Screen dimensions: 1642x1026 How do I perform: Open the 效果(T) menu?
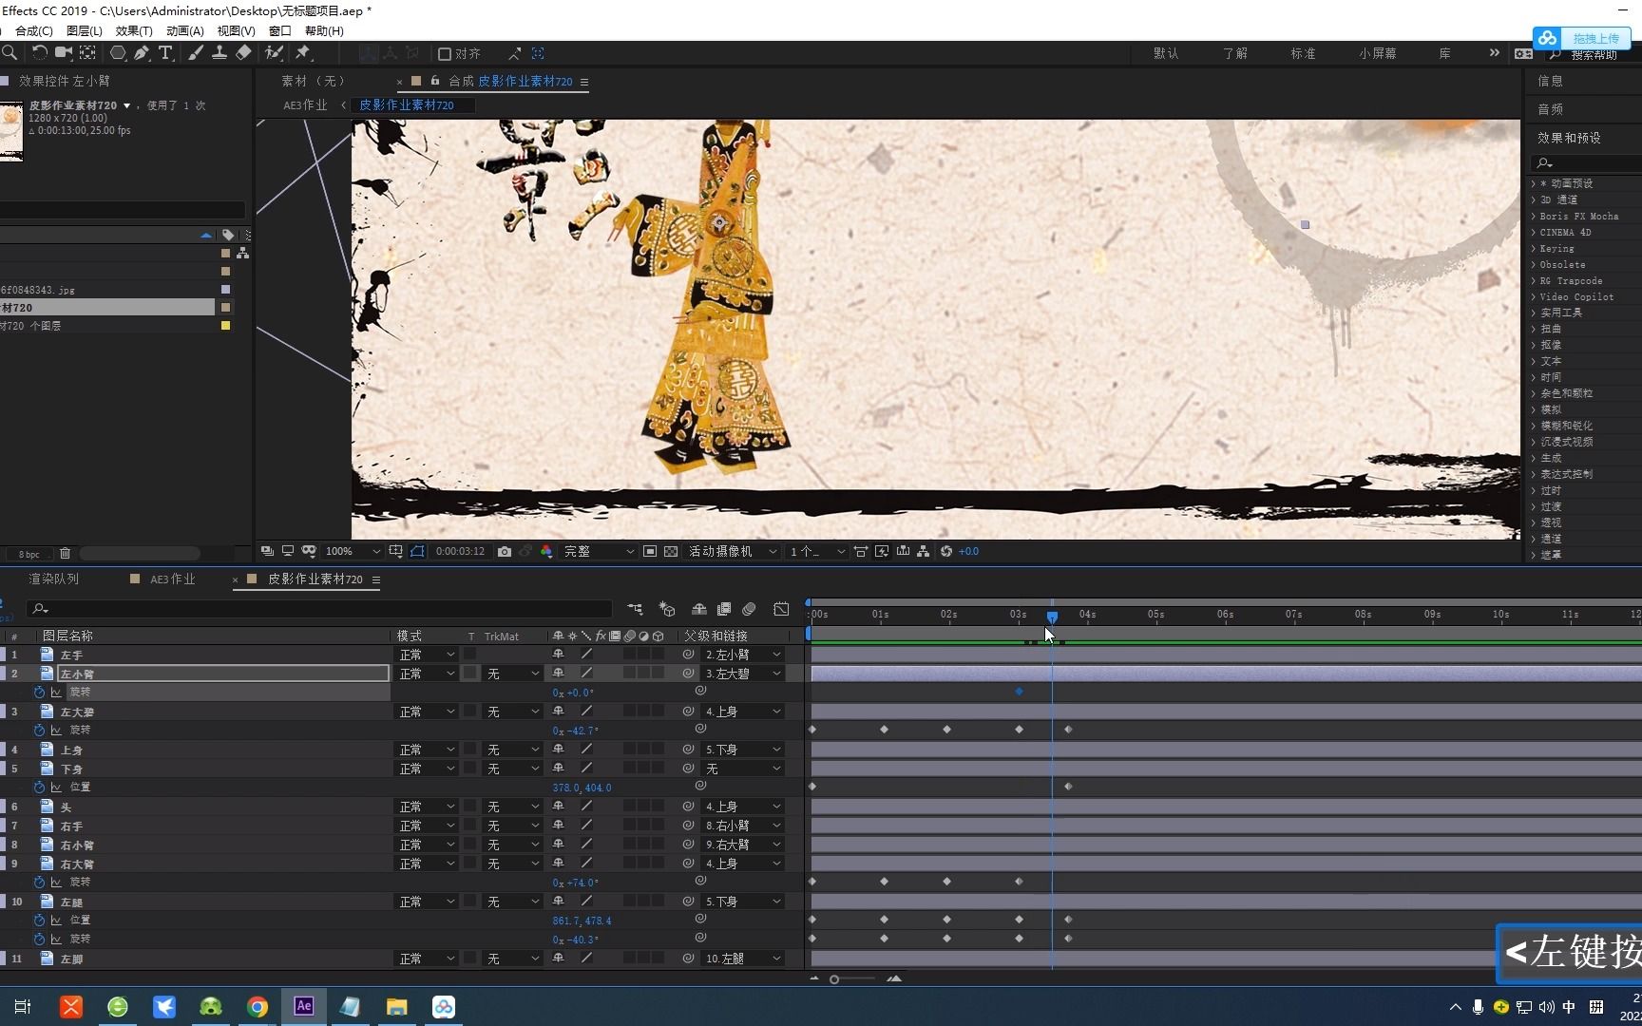coord(134,30)
